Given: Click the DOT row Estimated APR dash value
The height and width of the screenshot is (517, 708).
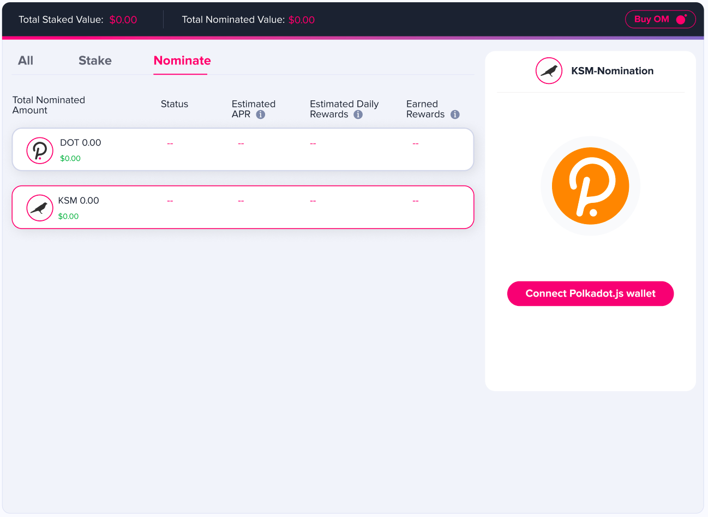Looking at the screenshot, I should [x=241, y=143].
